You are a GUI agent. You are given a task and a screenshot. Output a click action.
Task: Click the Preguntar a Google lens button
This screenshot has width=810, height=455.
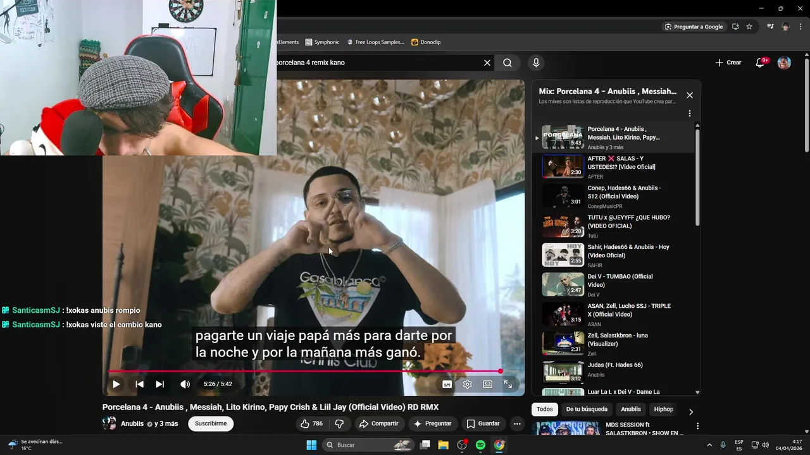(694, 27)
